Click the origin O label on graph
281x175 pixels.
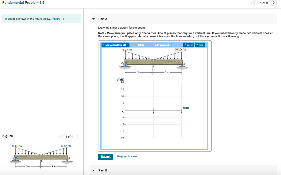(123, 112)
